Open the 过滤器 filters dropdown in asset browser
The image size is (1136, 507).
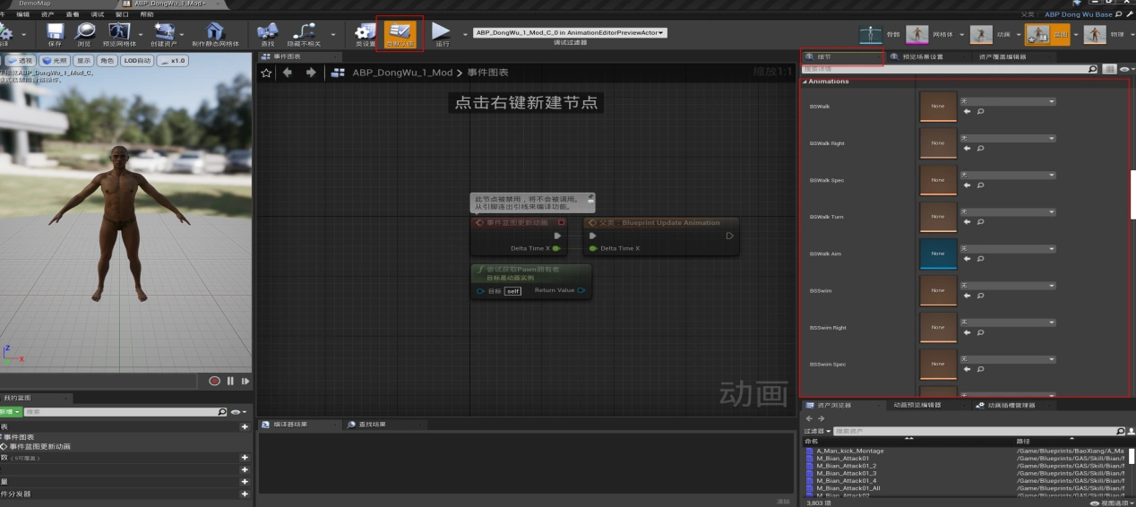tap(817, 431)
